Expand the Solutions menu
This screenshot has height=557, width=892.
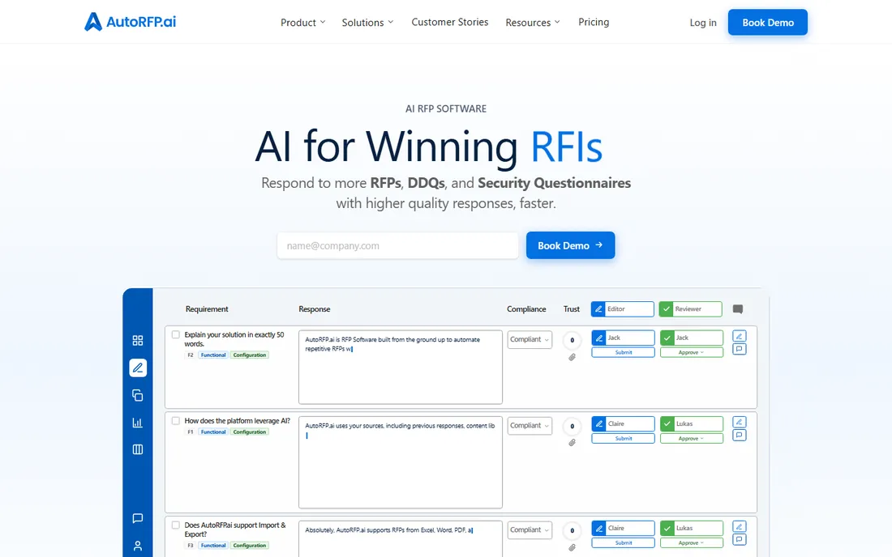(367, 22)
